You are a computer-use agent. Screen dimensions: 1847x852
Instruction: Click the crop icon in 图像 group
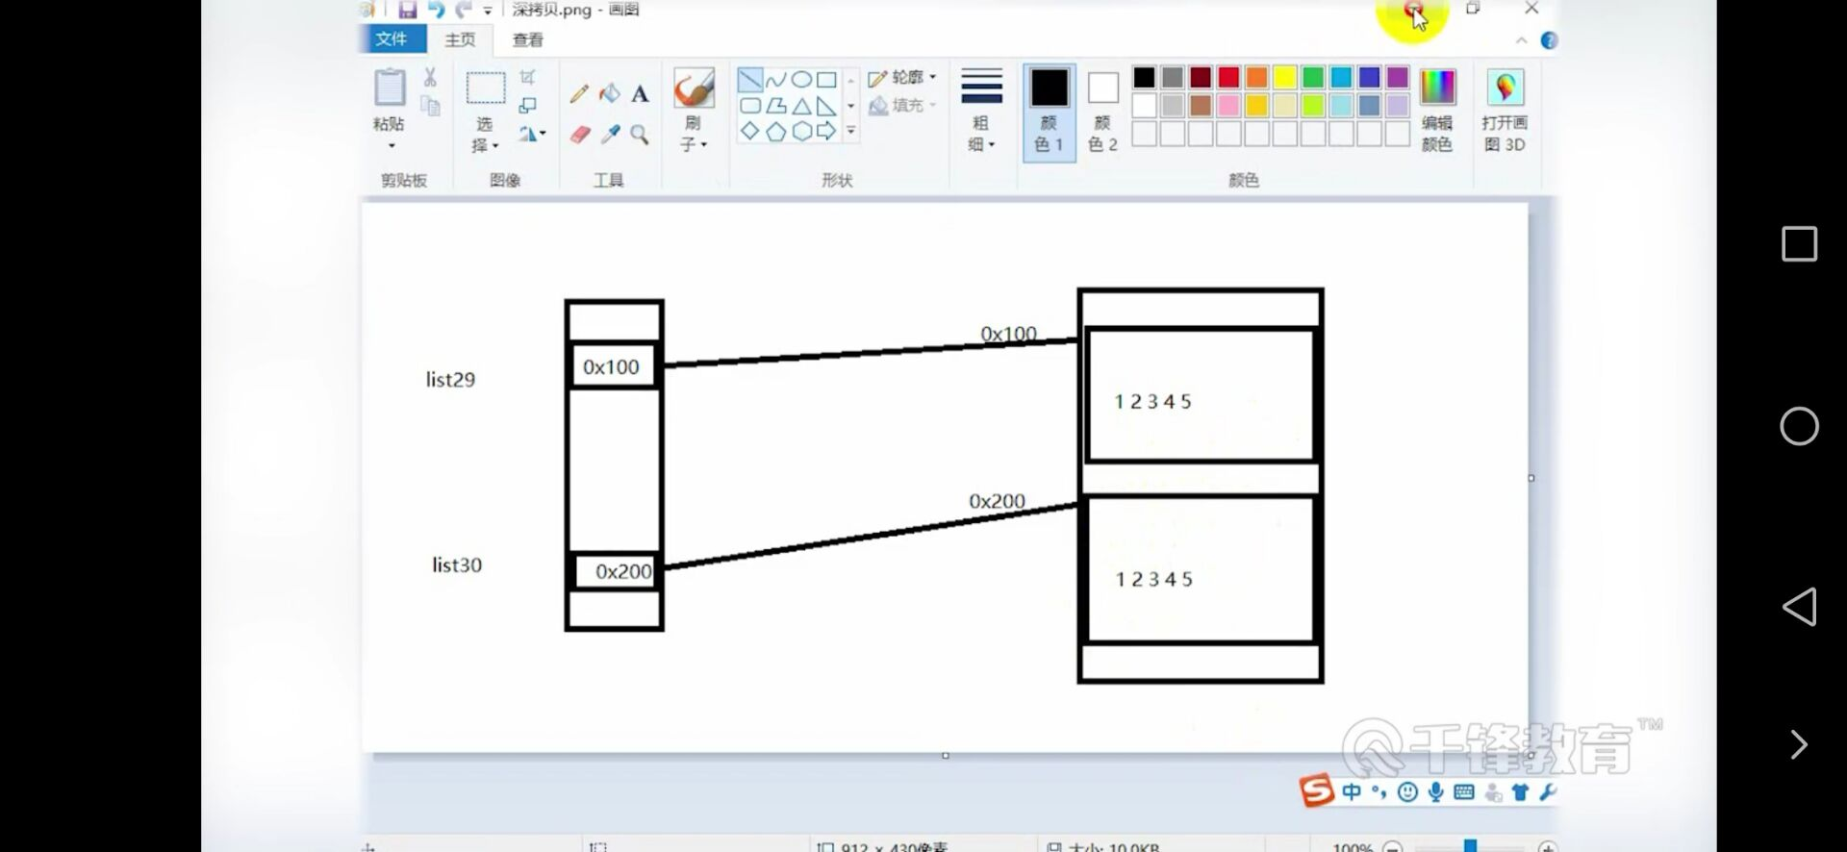[x=527, y=77]
